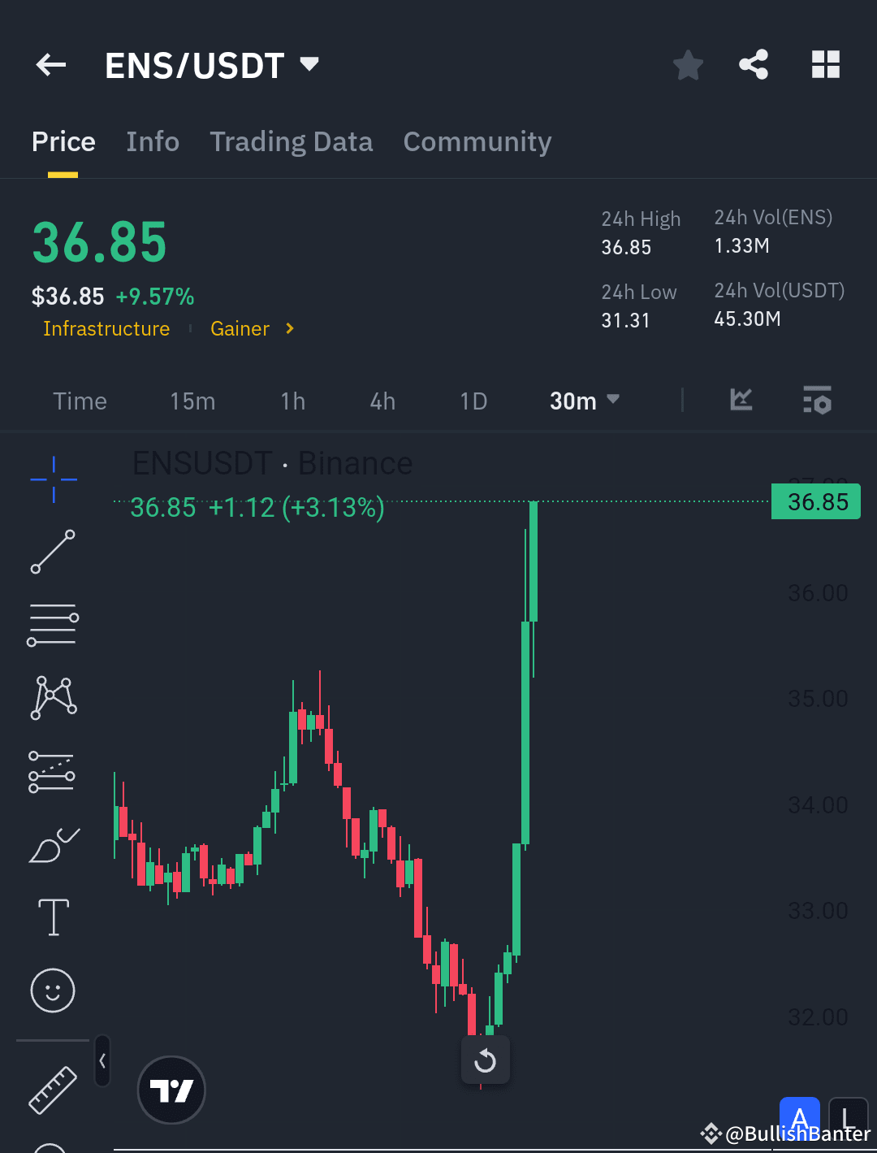The width and height of the screenshot is (877, 1153).
Task: Select the horizontal lines drawing tool
Action: 52,624
